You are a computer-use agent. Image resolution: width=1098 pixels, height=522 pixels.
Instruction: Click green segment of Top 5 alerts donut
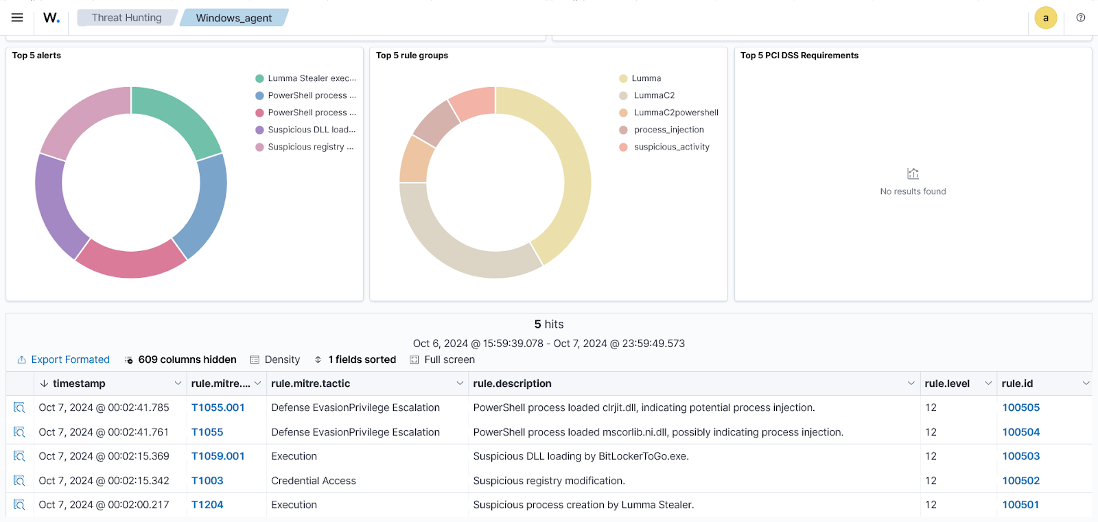(x=178, y=115)
